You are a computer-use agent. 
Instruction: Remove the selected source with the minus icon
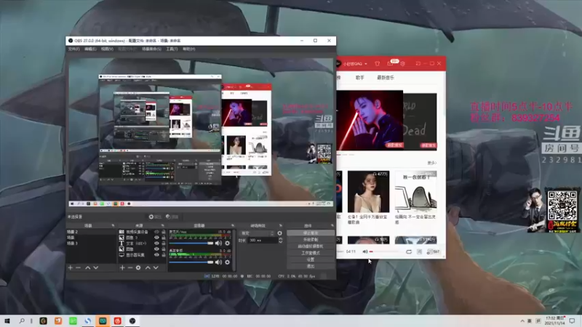130,267
